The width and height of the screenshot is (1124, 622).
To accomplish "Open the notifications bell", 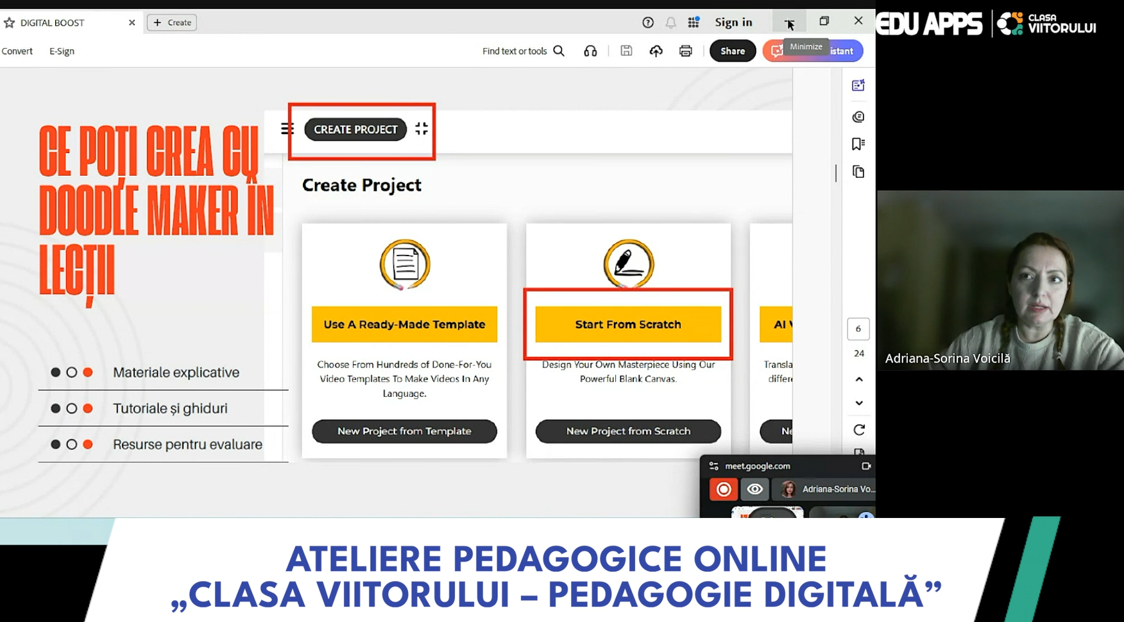I will point(670,22).
